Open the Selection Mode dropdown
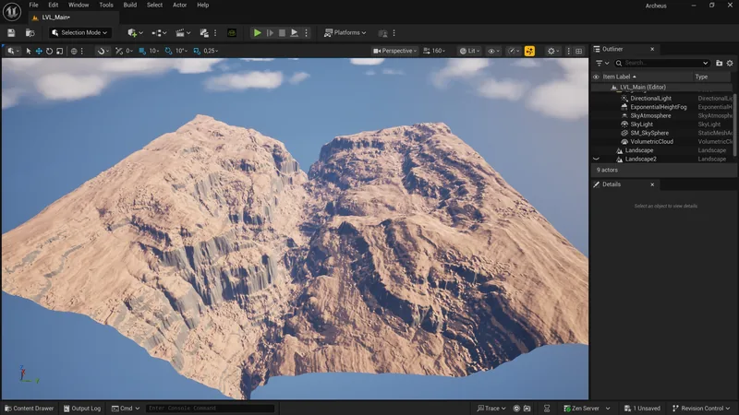 coord(80,33)
